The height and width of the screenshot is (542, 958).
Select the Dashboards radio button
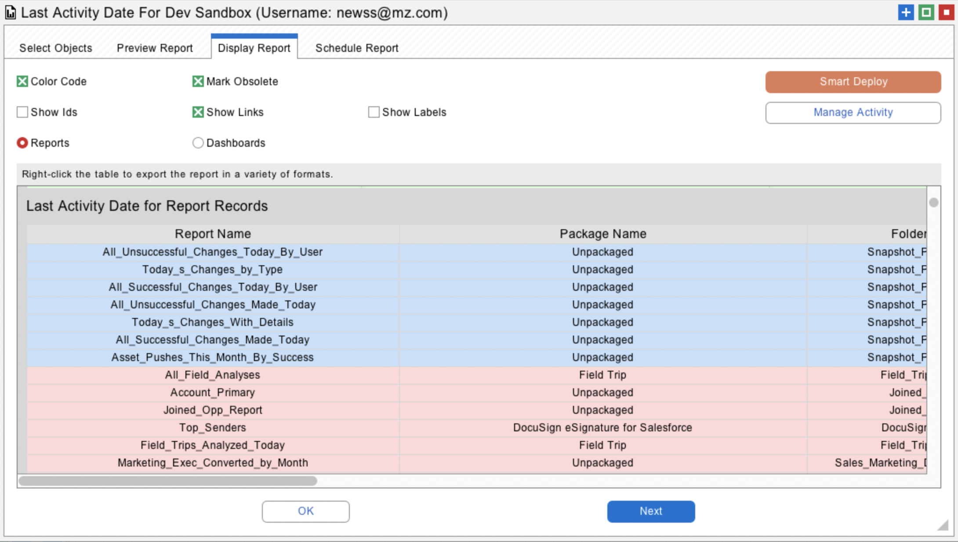tap(198, 143)
